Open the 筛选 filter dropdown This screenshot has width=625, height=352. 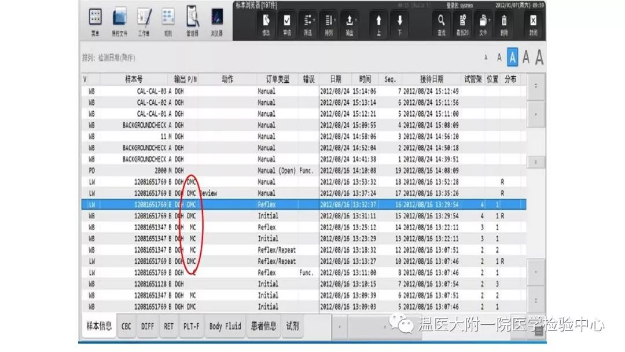point(308,25)
